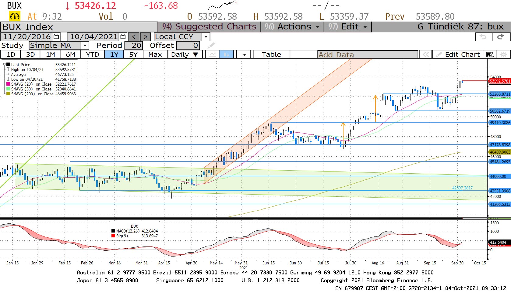This screenshot has height=299, width=511.
Task: Click the olive 46459.9063 SMA label
Action: point(500,152)
